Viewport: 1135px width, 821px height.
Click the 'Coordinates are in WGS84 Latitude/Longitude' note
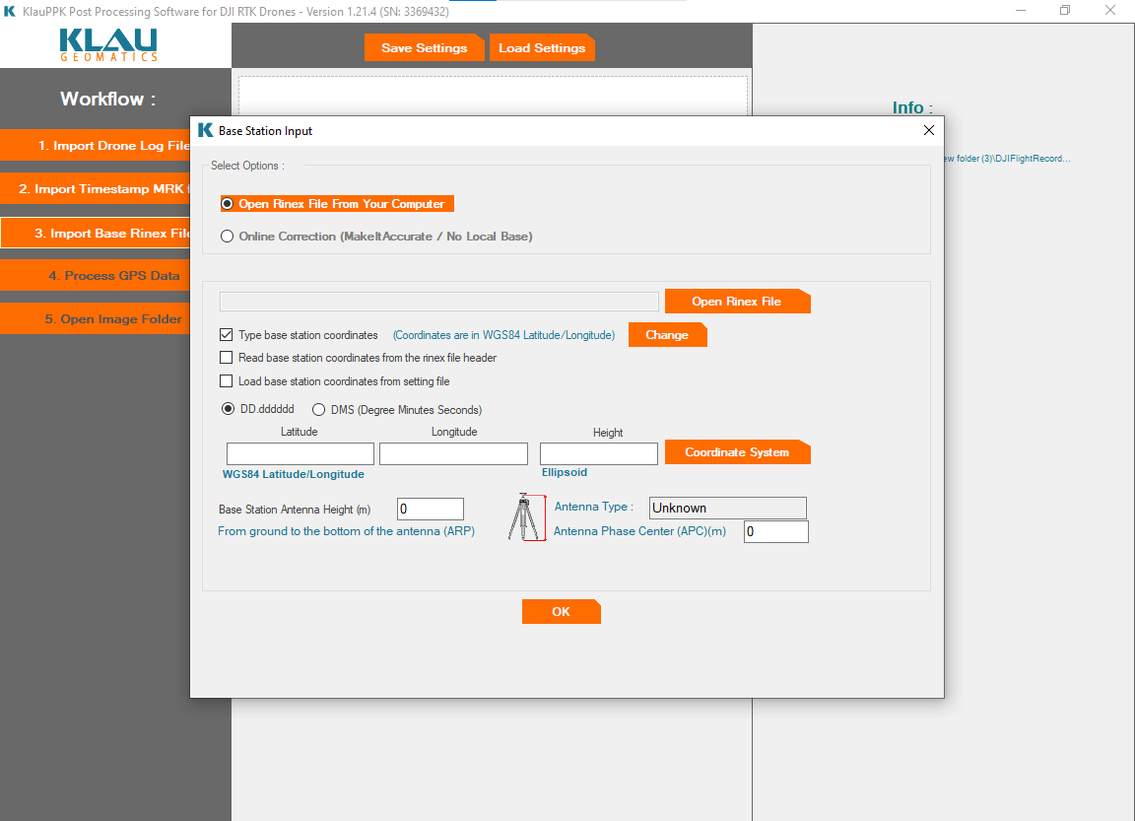click(503, 335)
